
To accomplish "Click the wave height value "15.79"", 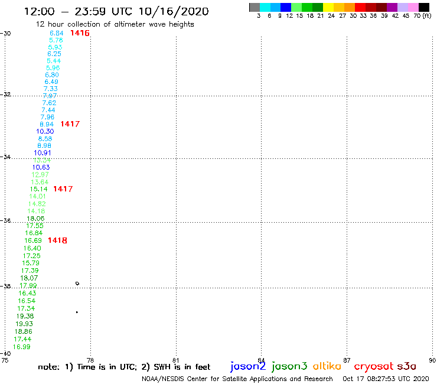I will pyautogui.click(x=31, y=263).
